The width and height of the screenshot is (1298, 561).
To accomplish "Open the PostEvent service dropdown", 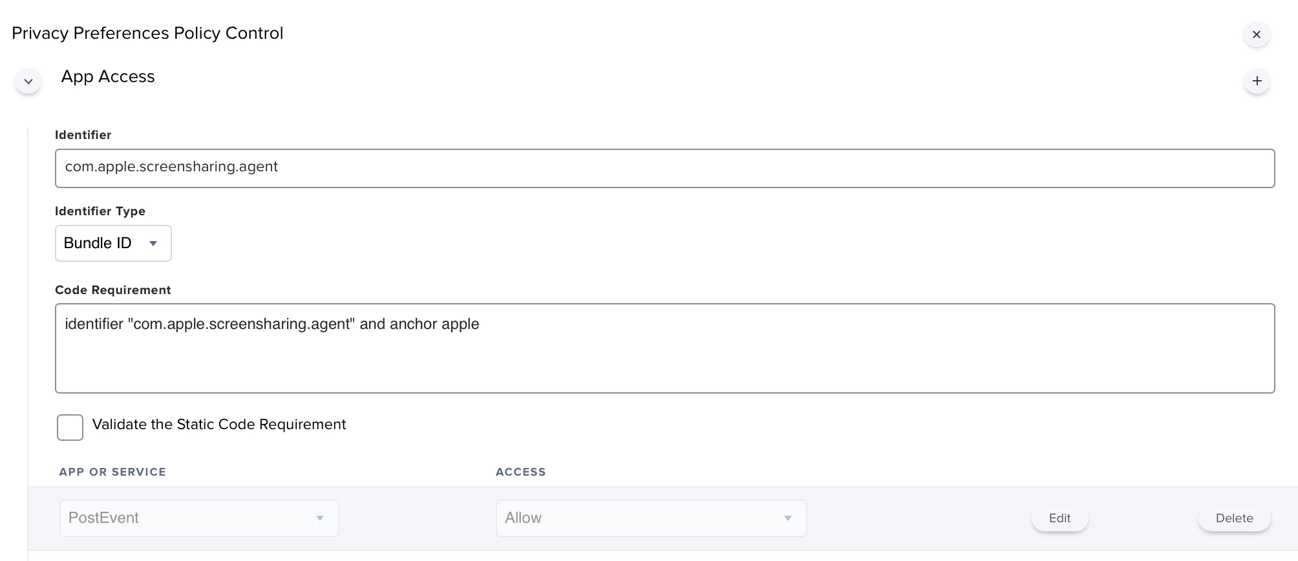I will (199, 518).
